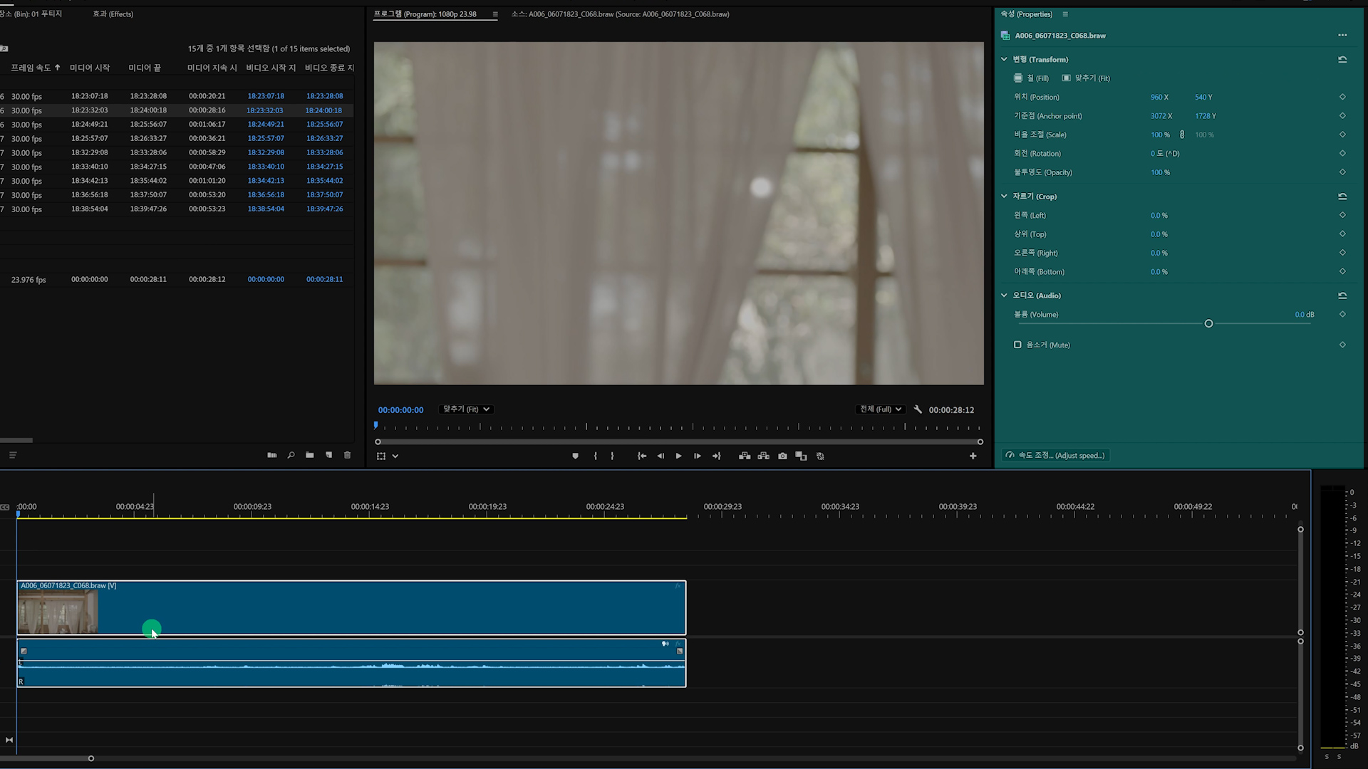Screen dimensions: 1368x769
Task: Open Program monitor wrench settings
Action: 918,409
